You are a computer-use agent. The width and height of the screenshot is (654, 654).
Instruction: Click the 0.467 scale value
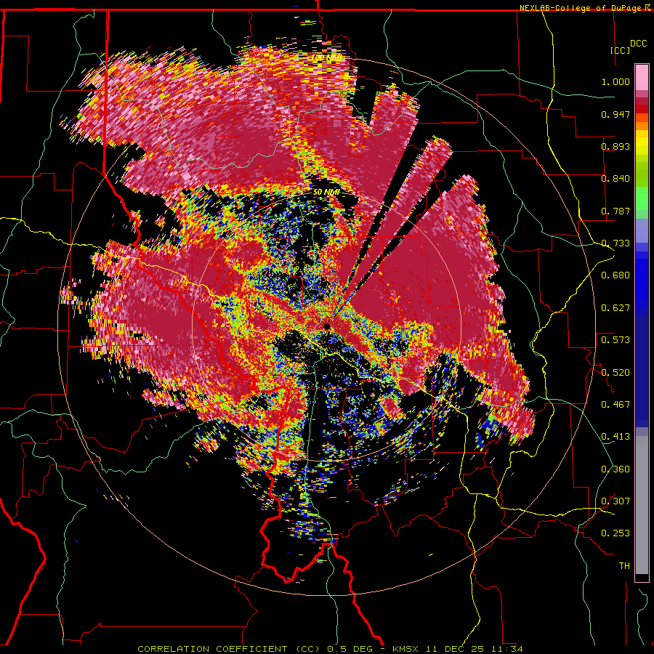615,404
